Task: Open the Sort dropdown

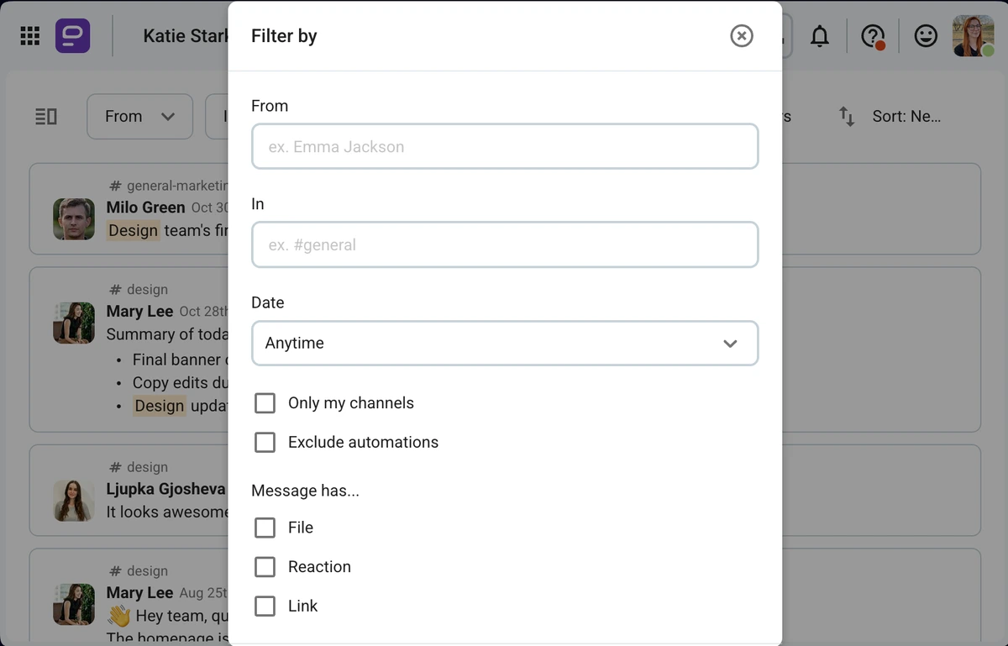Action: pyautogui.click(x=906, y=116)
